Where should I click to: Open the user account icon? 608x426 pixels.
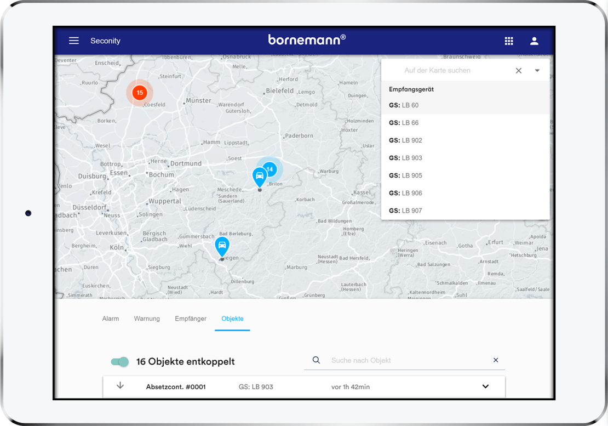point(534,41)
